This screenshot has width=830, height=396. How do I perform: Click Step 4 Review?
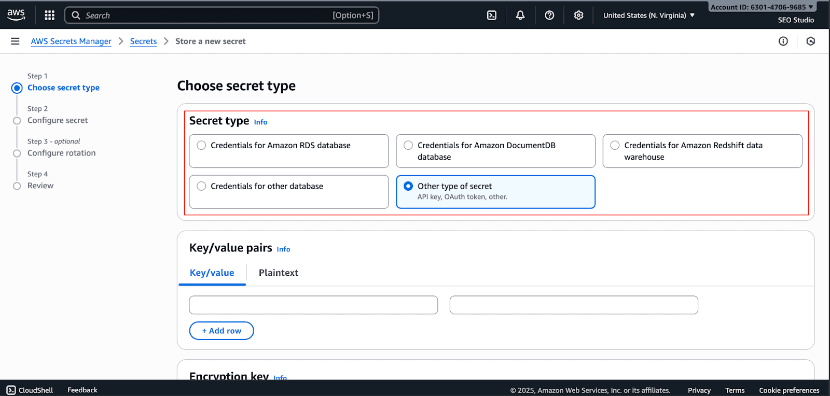tap(40, 186)
